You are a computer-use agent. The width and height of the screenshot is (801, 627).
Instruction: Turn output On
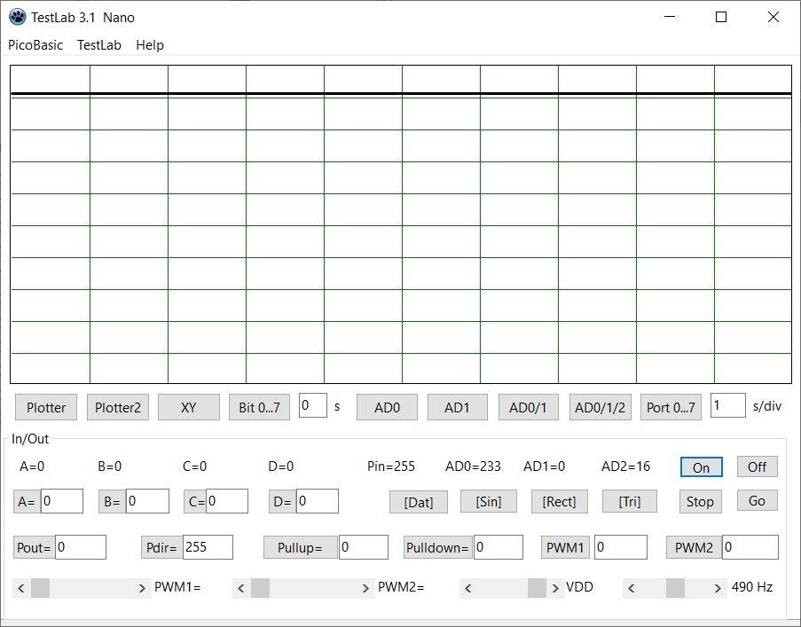click(x=701, y=467)
